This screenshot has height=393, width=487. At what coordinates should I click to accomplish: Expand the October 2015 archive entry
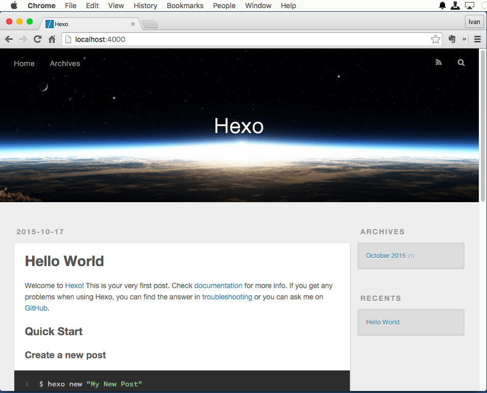[x=386, y=255]
